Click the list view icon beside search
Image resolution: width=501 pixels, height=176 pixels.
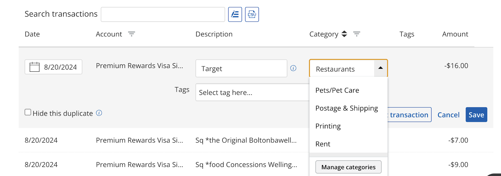[235, 14]
